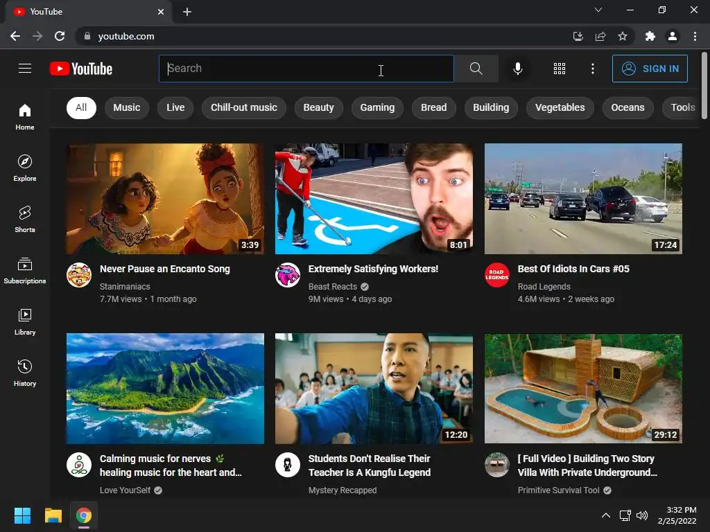Start voice search with the microphone

517,69
